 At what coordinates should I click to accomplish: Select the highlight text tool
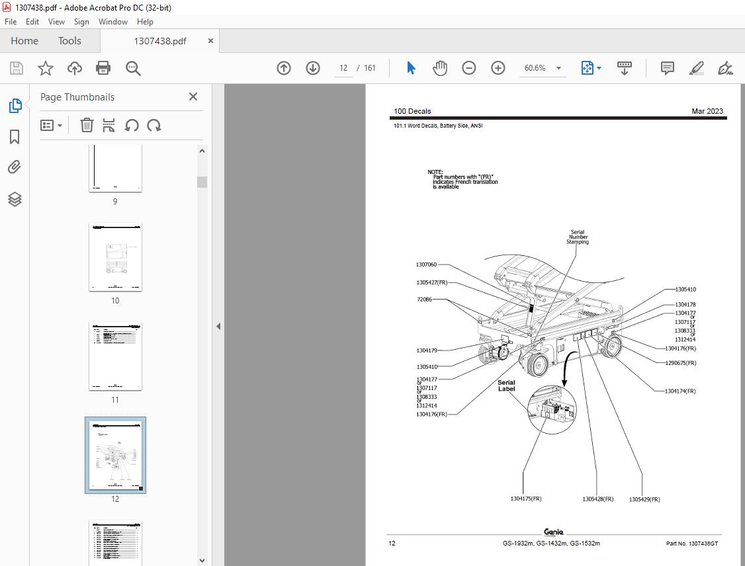[x=697, y=68]
